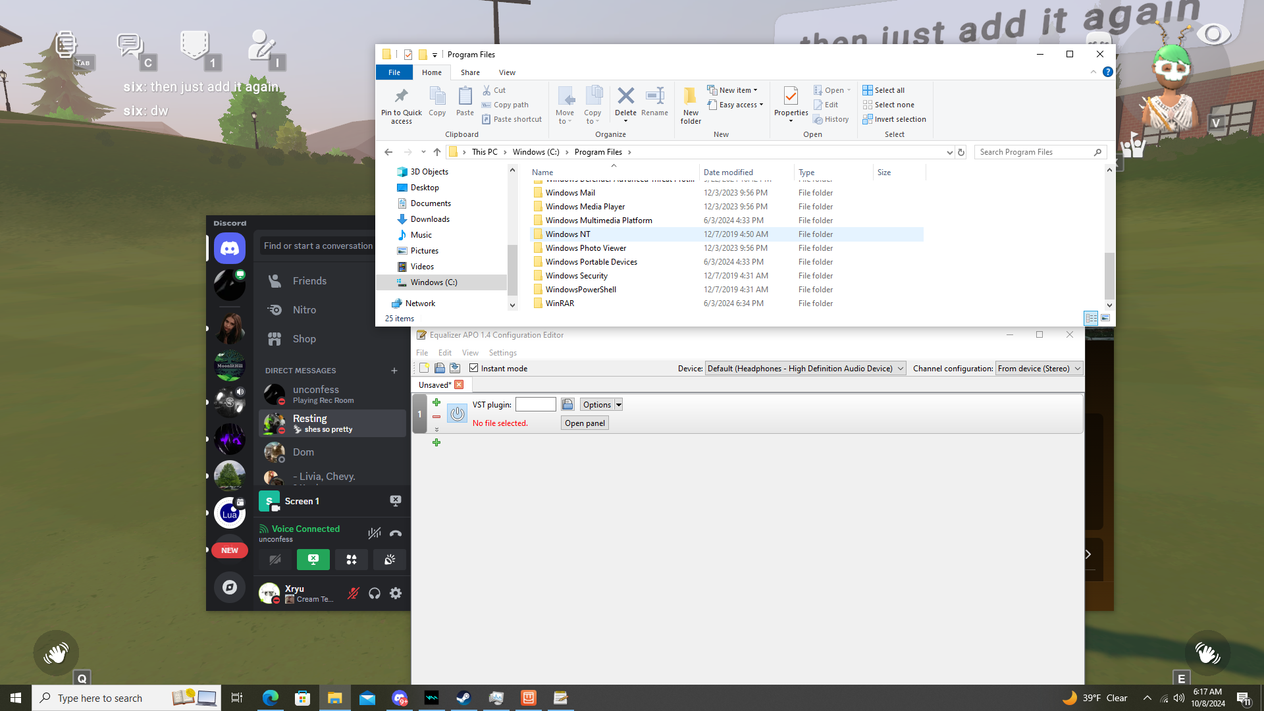Open Discord user settings gear
Image resolution: width=1264 pixels, height=711 pixels.
click(396, 593)
